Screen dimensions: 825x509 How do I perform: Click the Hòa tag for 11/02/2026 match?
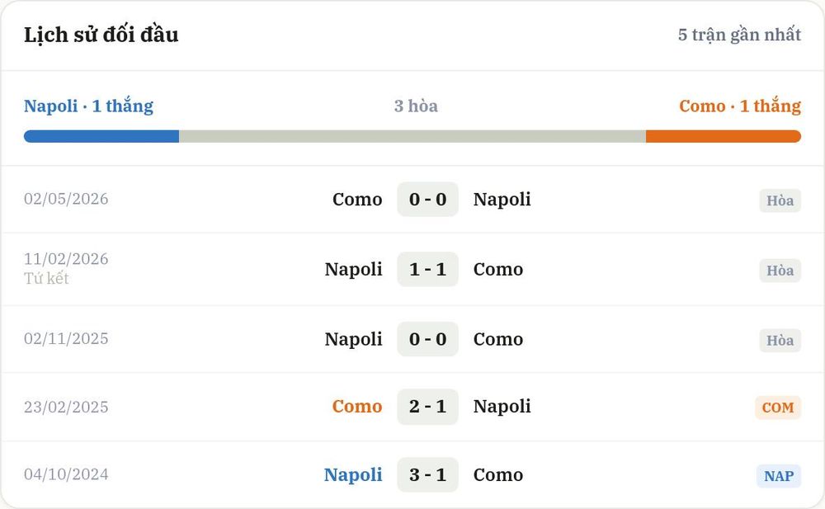[x=780, y=271]
